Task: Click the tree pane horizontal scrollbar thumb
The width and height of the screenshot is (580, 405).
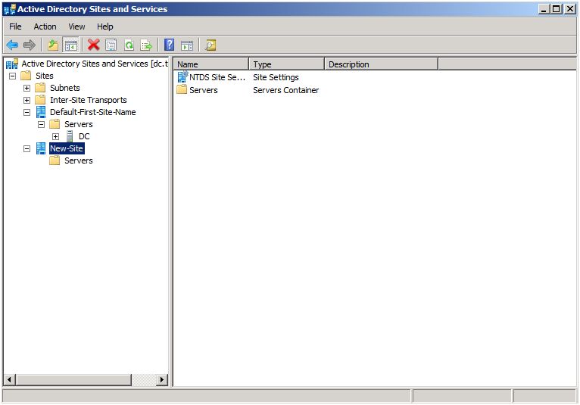Action: pos(73,379)
